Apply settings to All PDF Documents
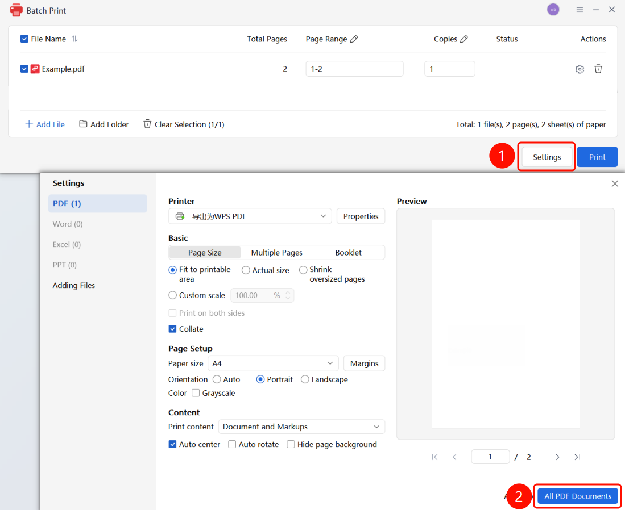 pos(578,496)
